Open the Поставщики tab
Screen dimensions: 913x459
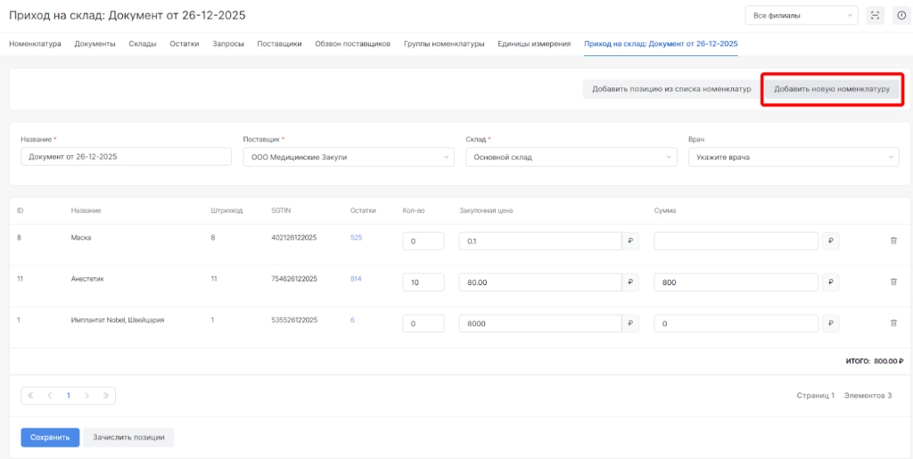[279, 44]
